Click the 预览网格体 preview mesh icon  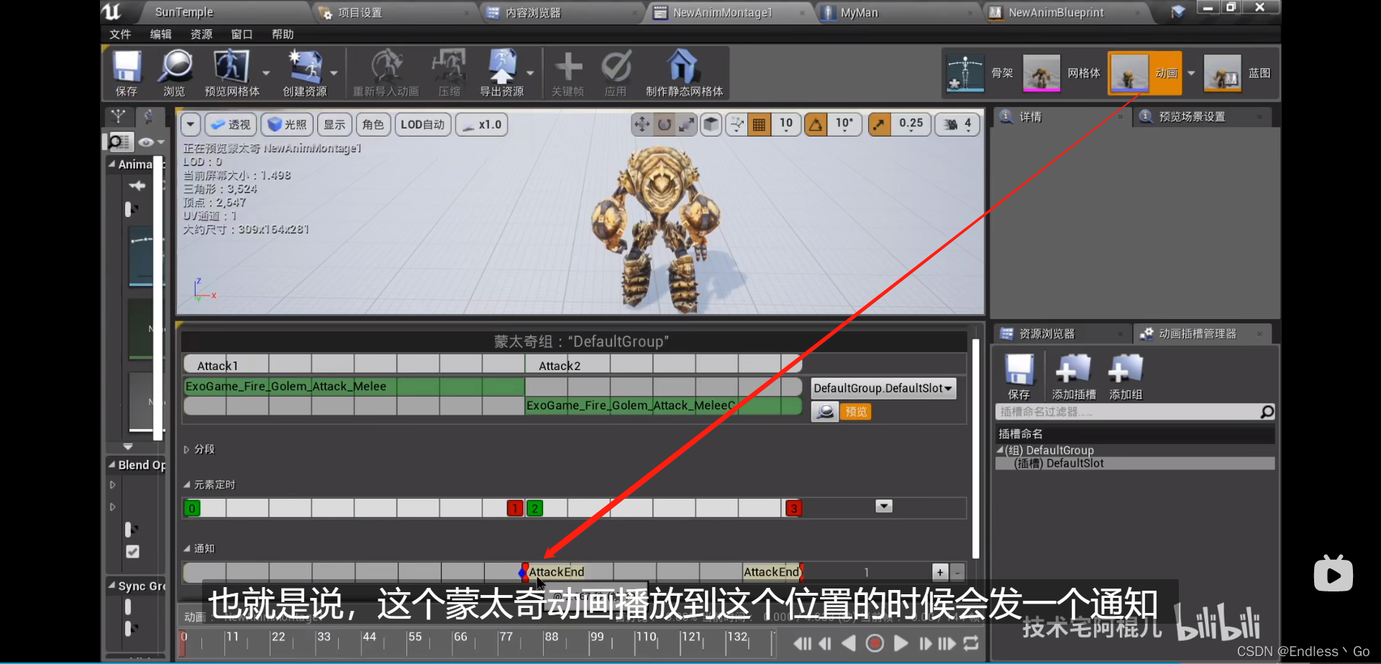pos(232,73)
